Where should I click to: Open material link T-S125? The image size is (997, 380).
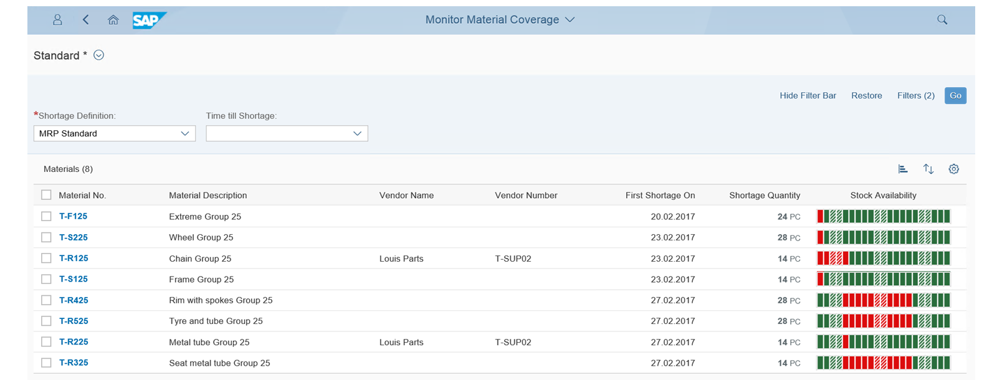[x=74, y=279]
